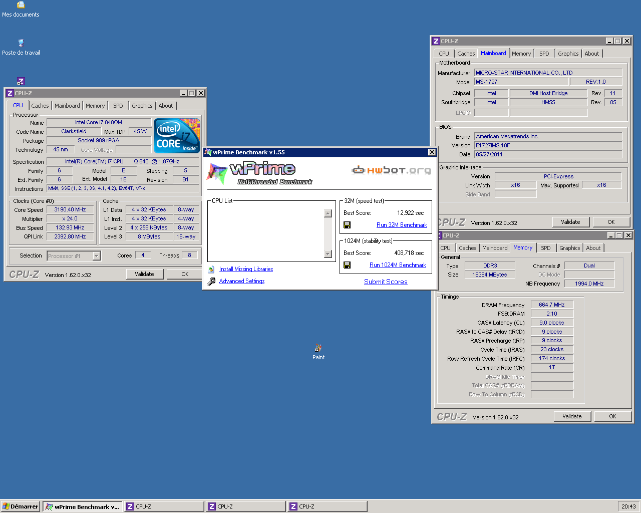Image resolution: width=641 pixels, height=513 pixels.
Task: Open the Processor #1 selection dropdown
Action: (97, 256)
